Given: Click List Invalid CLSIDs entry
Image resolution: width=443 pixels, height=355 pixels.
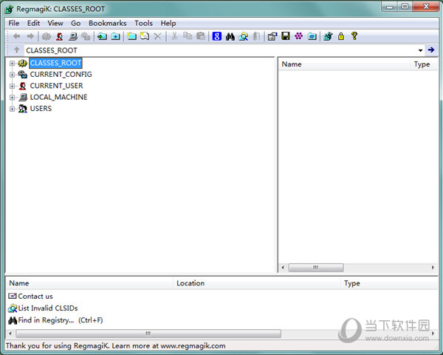Looking at the screenshot, I should coord(43,308).
